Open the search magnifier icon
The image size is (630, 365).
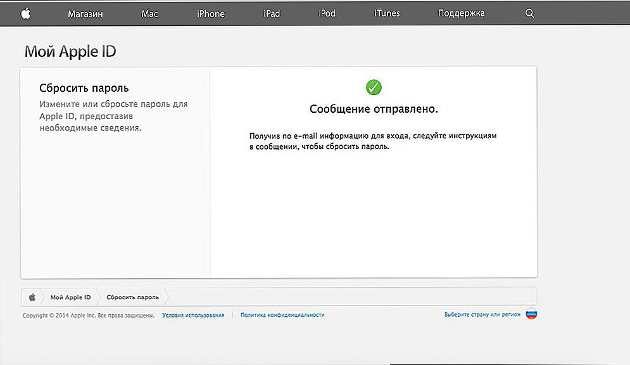pyautogui.click(x=529, y=13)
